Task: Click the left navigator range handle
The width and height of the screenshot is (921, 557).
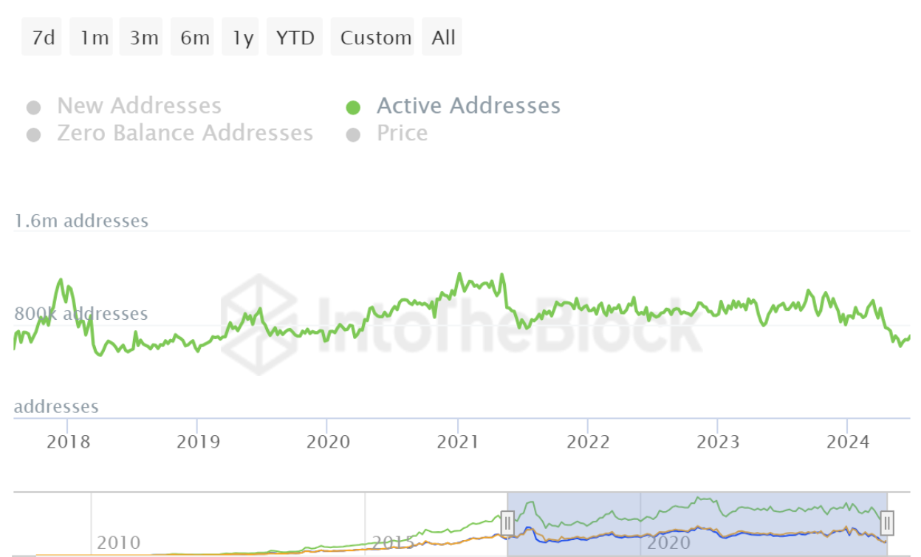Action: pos(507,523)
